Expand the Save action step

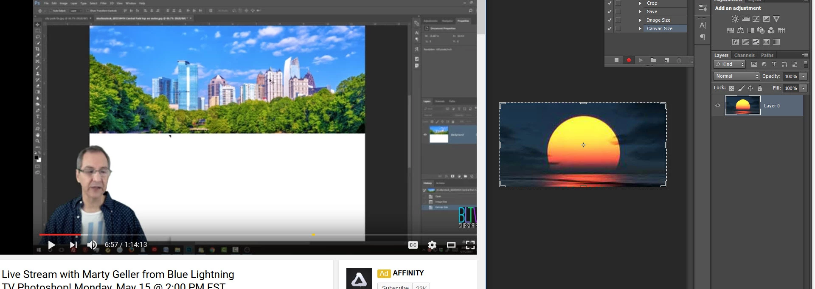(640, 11)
